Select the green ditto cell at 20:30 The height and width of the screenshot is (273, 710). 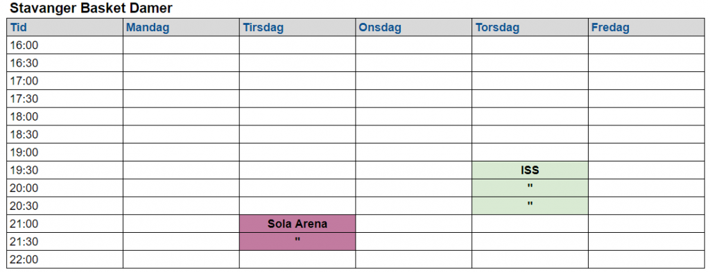(530, 206)
